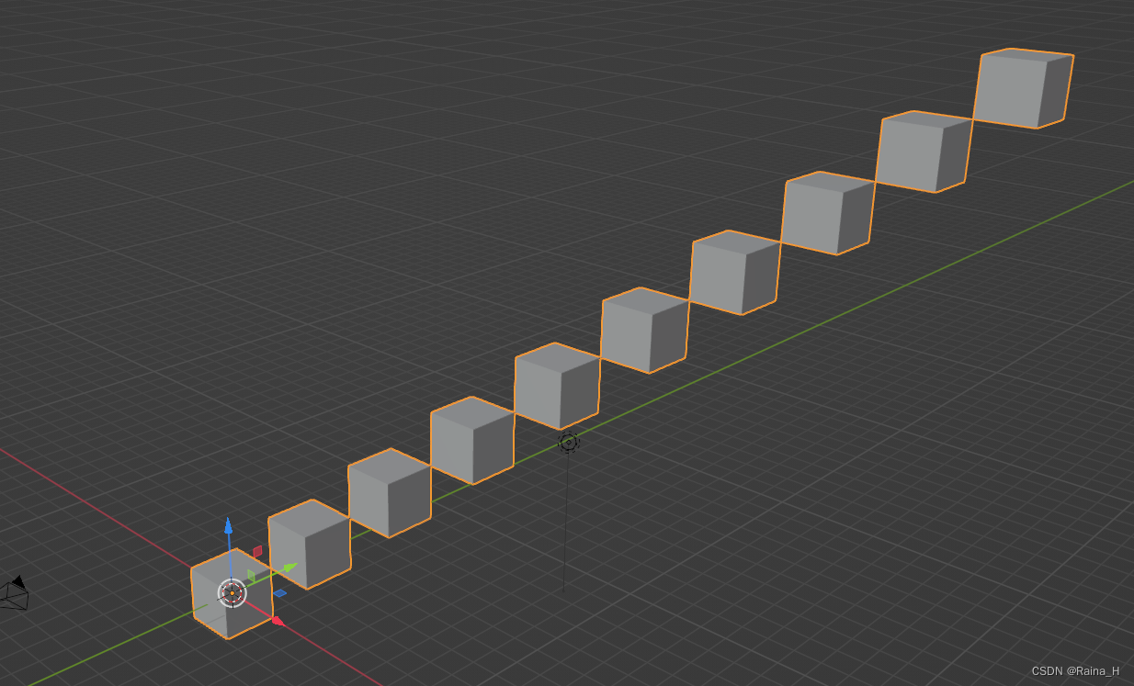The image size is (1134, 686).
Task: Grab the red X-axis move gizmo arrow
Action: [277, 622]
